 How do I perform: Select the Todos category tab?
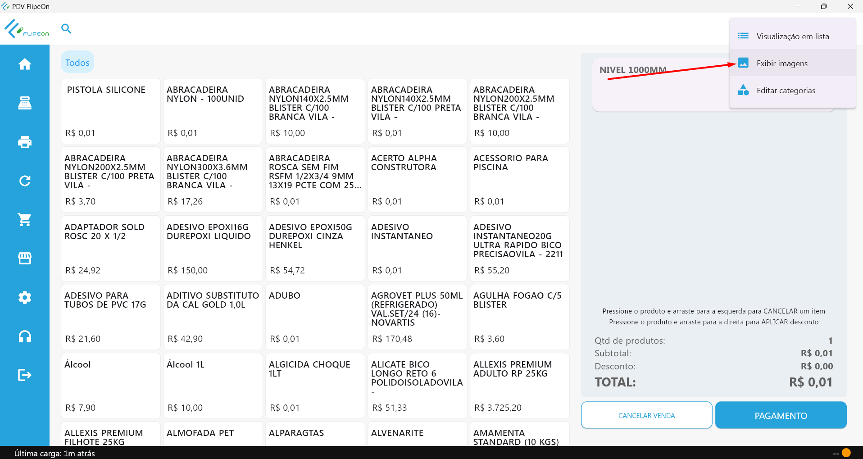click(x=77, y=63)
